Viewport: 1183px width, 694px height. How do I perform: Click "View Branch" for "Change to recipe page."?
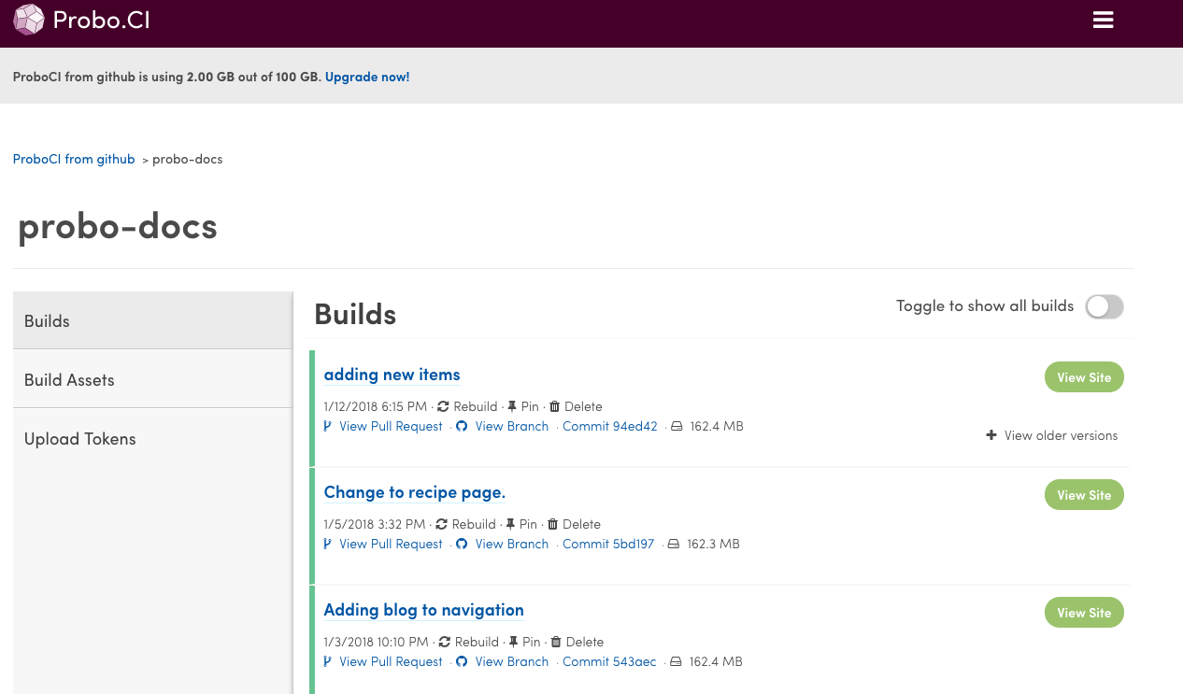(512, 544)
